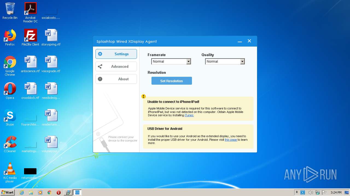Select the Google Chrome desktop shortcut
350x196 pixels.
(10, 66)
